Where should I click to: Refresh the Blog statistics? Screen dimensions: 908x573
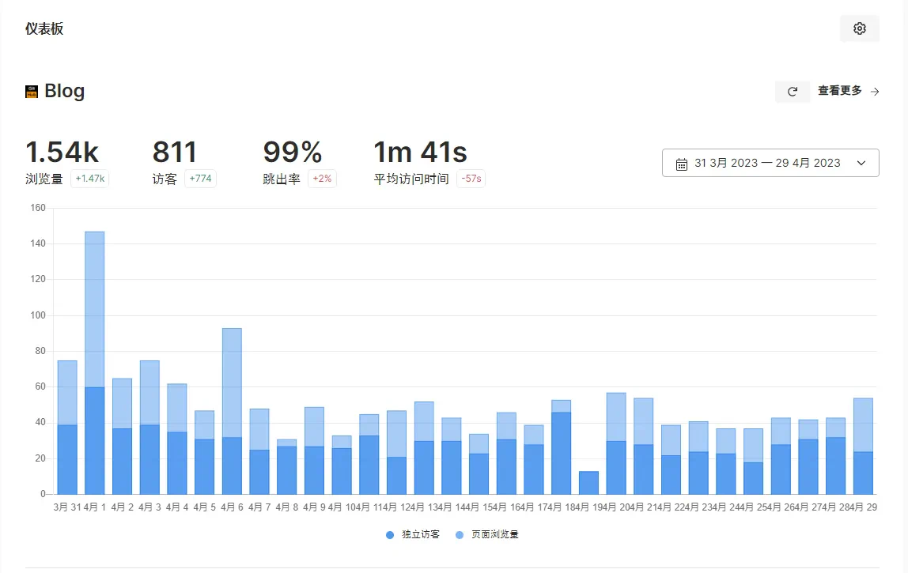[792, 92]
